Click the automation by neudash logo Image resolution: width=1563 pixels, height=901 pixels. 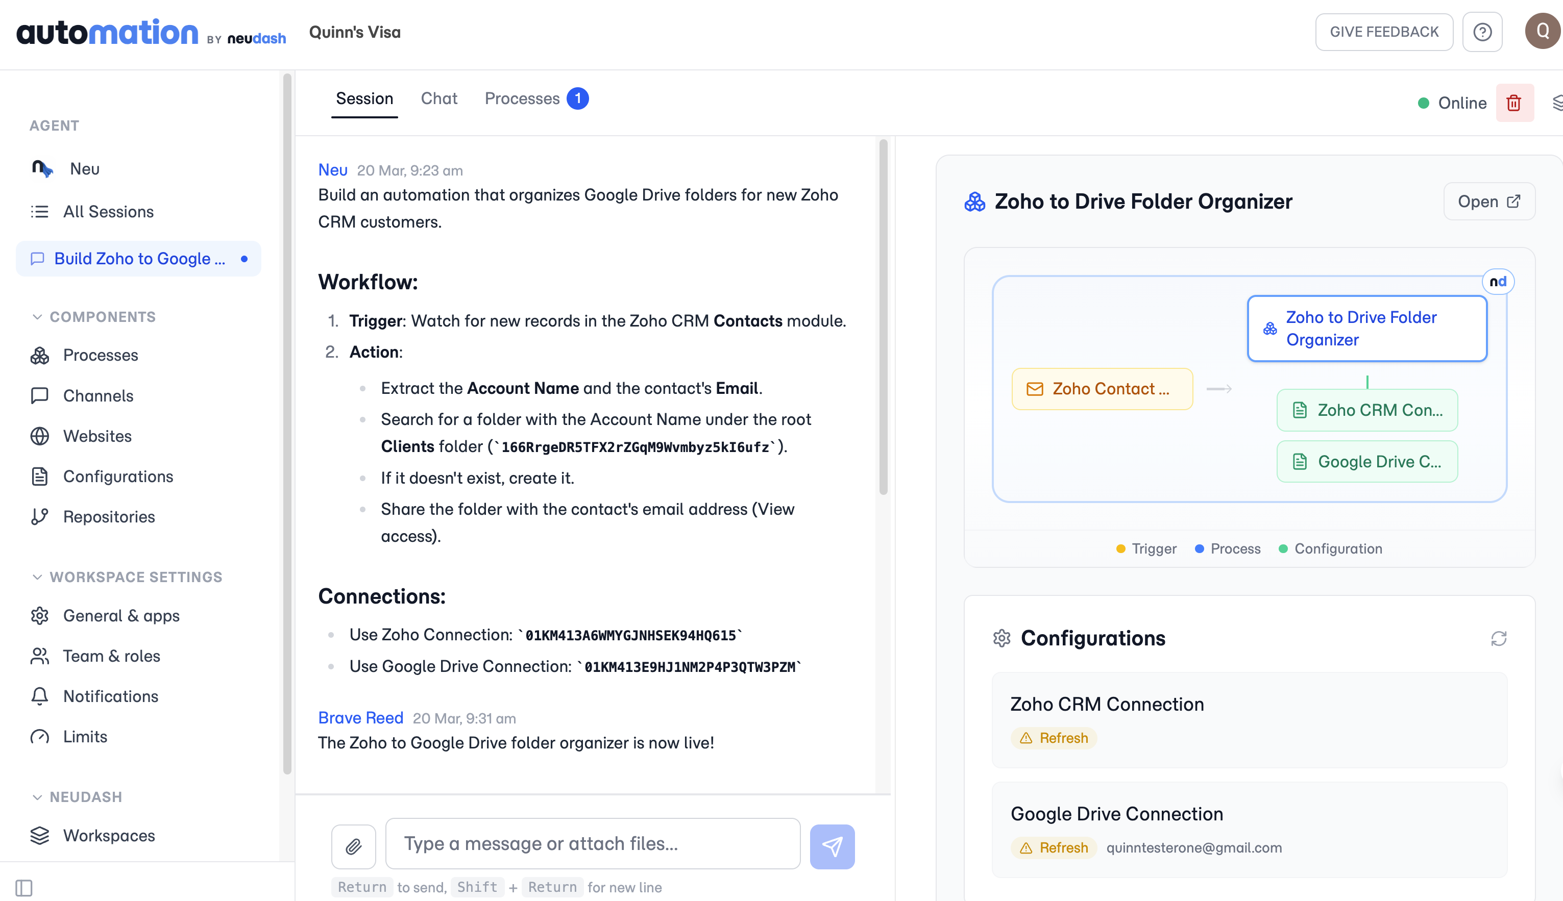(x=151, y=32)
